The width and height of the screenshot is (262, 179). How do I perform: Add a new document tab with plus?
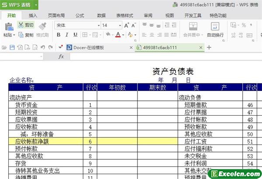(209, 48)
